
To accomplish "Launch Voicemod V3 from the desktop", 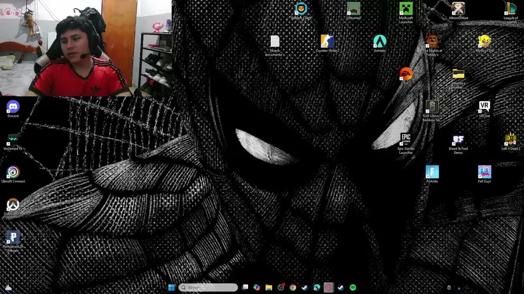I will (x=13, y=140).
